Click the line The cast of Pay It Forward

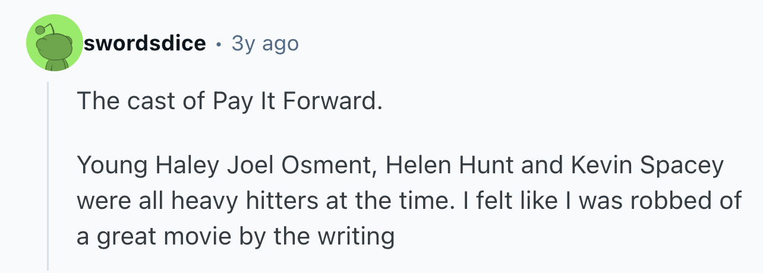pyautogui.click(x=229, y=102)
